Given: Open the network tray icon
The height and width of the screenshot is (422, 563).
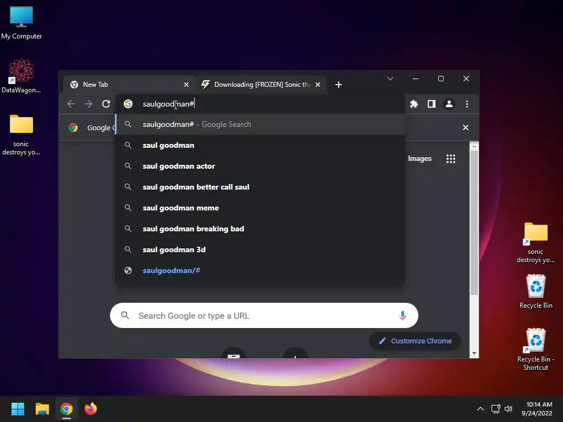Looking at the screenshot, I should pyautogui.click(x=495, y=409).
